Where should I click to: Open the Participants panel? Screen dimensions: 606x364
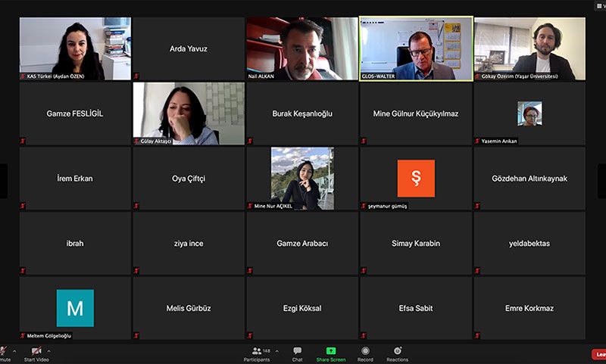256,351
